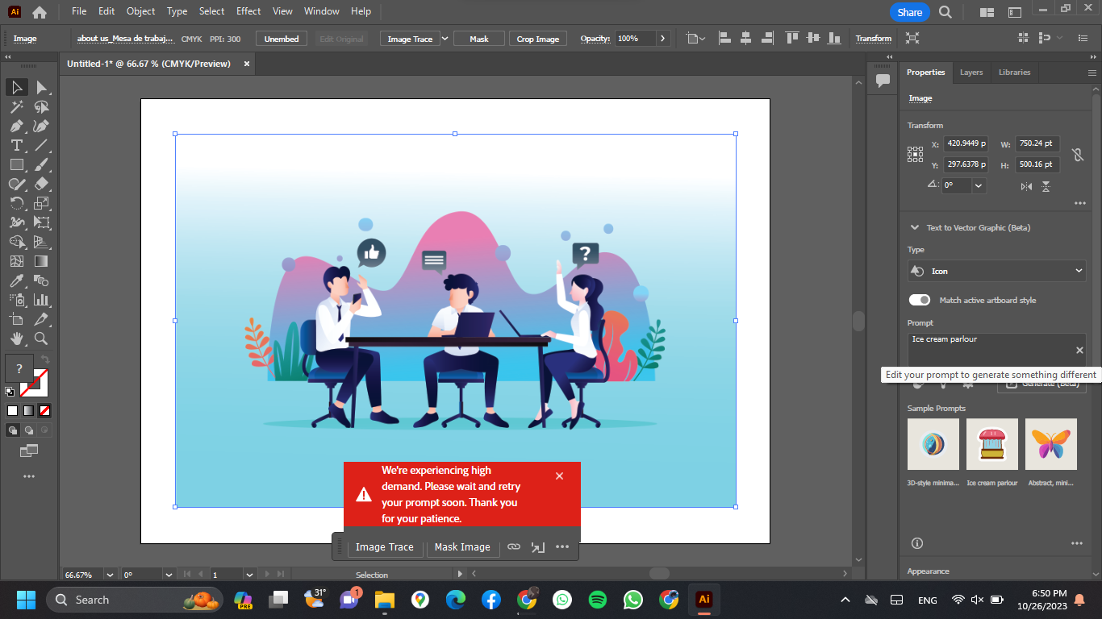Select the Eyedropper tool
Screen dimensions: 1102x619
16,280
